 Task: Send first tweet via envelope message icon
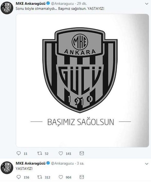[x=82, y=153]
